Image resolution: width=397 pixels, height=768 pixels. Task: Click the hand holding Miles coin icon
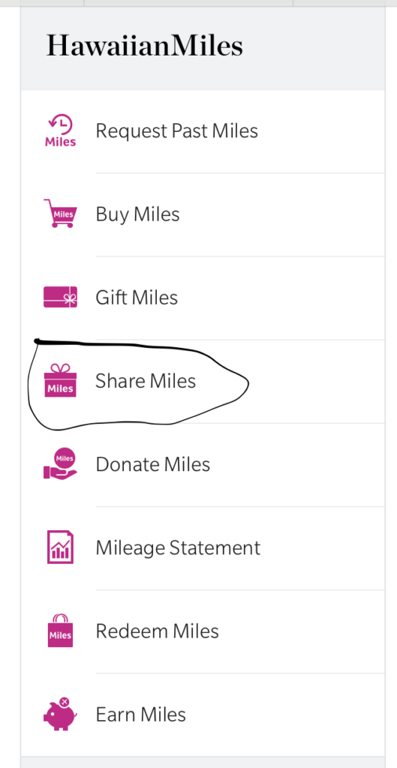[x=60, y=463]
